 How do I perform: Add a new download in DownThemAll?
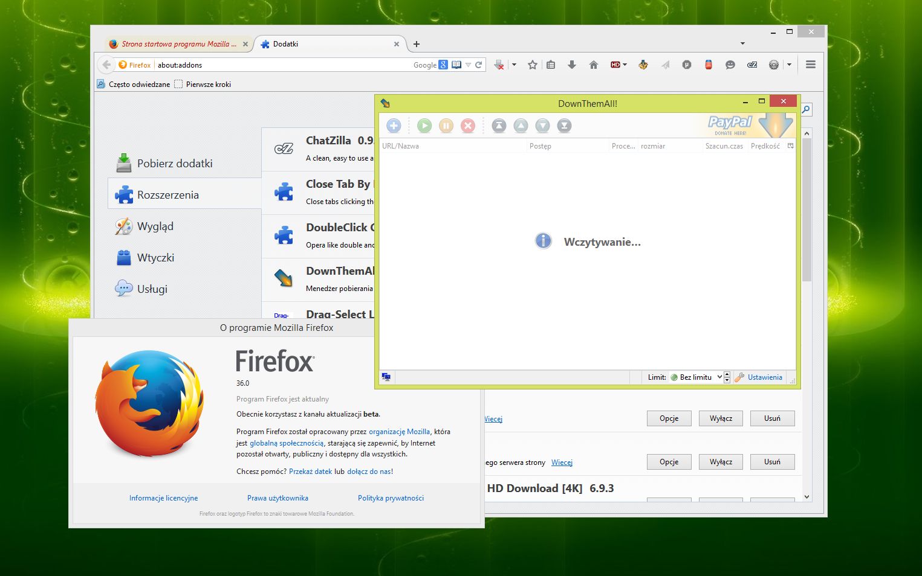pyautogui.click(x=394, y=126)
